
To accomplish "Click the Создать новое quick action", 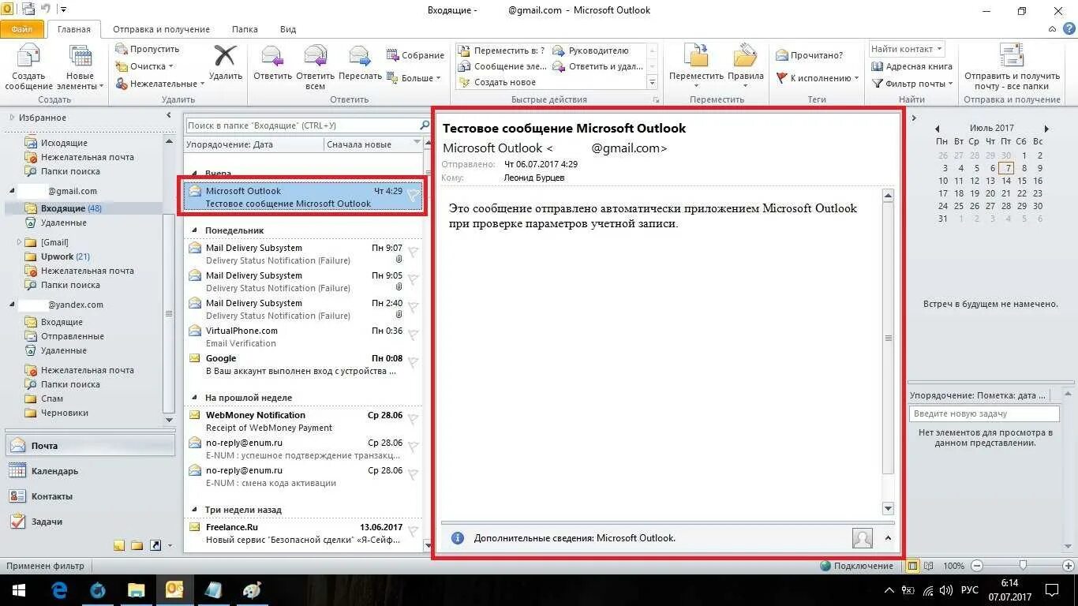I will pyautogui.click(x=498, y=82).
